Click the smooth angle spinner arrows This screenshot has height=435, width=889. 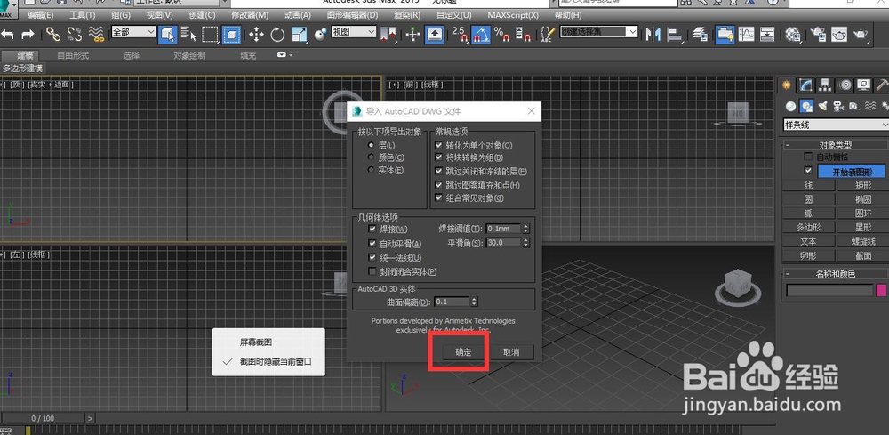click(x=526, y=243)
